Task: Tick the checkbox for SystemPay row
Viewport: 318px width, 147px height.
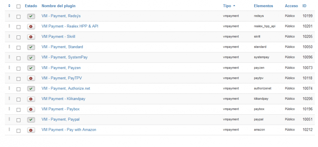Action: point(19,58)
